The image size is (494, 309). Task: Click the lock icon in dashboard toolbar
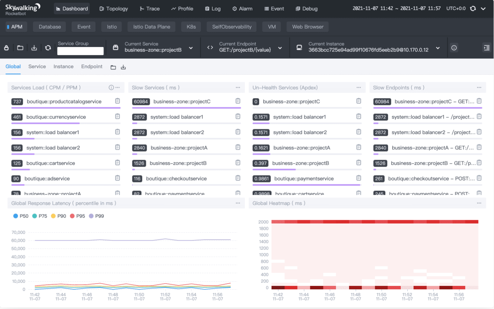[x=6, y=48]
